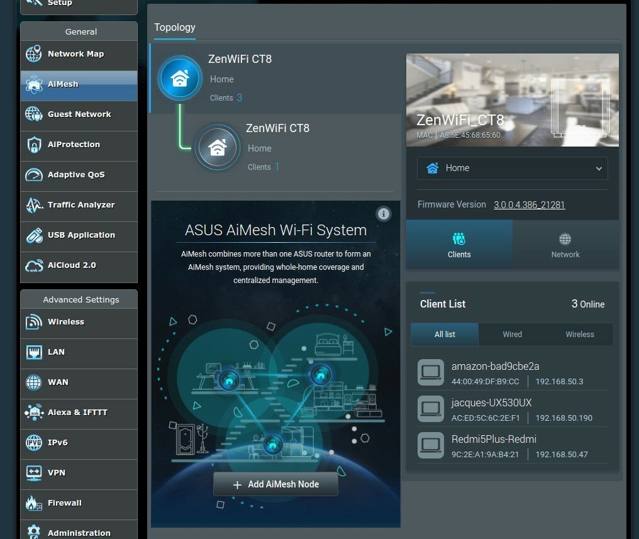Open AiCloud 2.0 menu label
This screenshot has height=539, width=639.
click(72, 265)
